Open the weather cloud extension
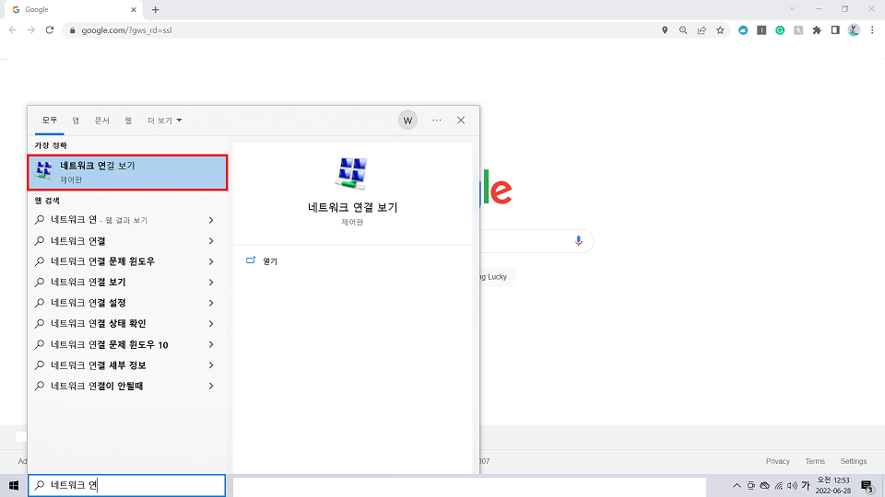The image size is (885, 497). click(743, 30)
